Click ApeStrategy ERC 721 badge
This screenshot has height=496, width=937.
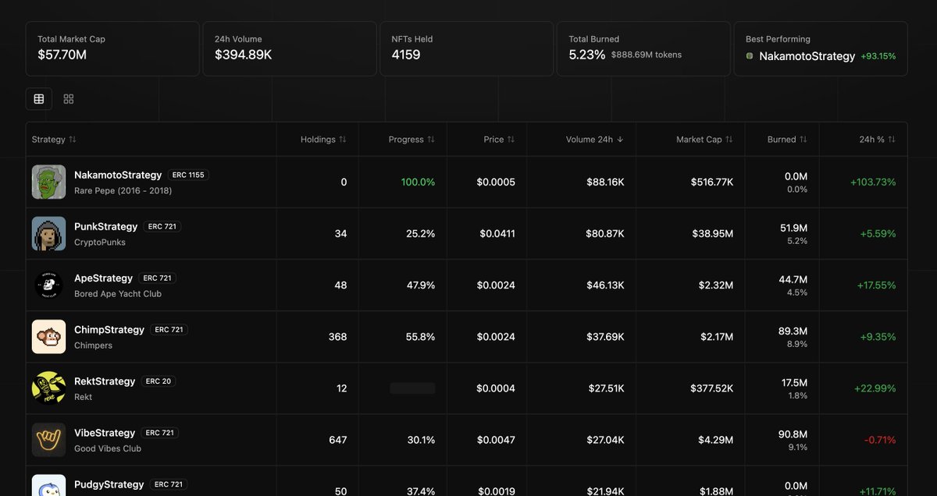click(x=158, y=278)
